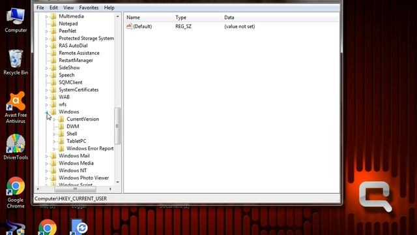Open the View menu
417x235 pixels.
(68, 8)
